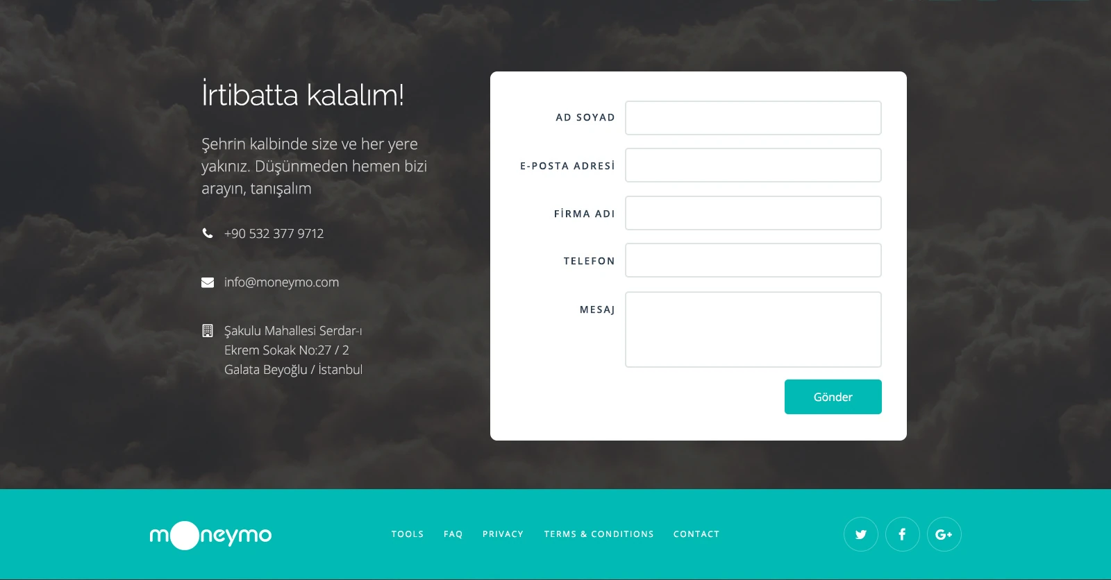Viewport: 1111px width, 580px height.
Task: Click the envelope icon beside the email
Action: coord(208,282)
